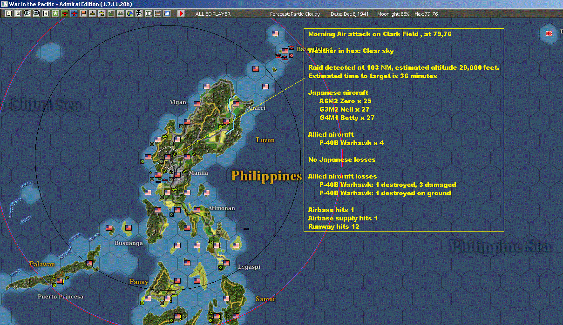Click the Luzon island label
The width and height of the screenshot is (563, 325).
[x=265, y=139]
